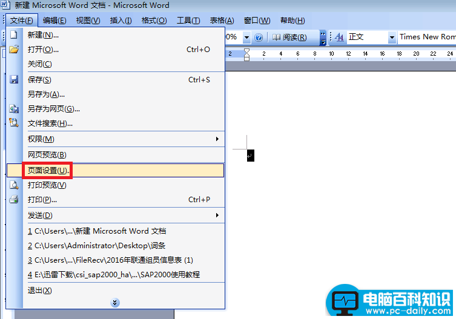The image size is (456, 319).
Task: Open the 格式(O) menu
Action: [154, 21]
